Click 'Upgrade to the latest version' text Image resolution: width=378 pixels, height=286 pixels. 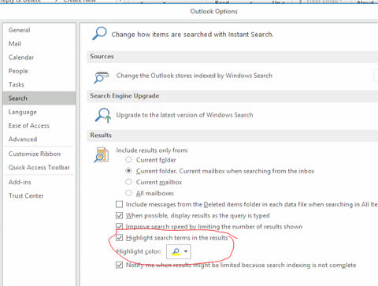point(184,115)
